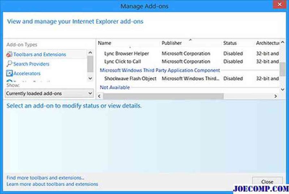Click the Add-on Types scrollbar thumb
The image size is (289, 194).
90,64
